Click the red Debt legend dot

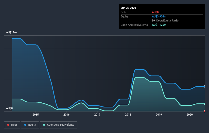8,125
